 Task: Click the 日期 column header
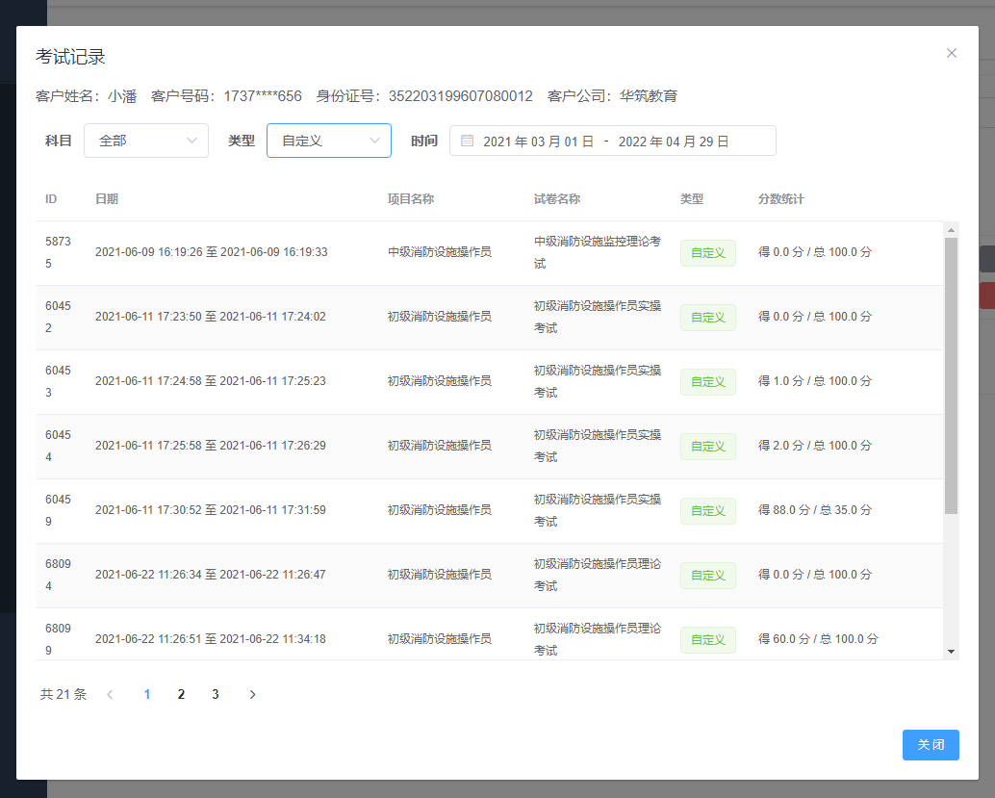[107, 199]
